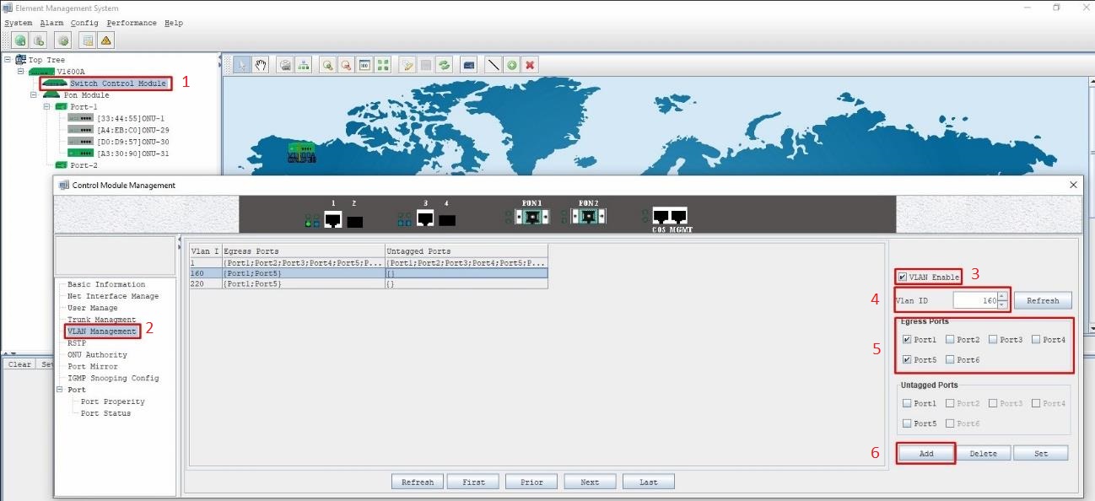Select the pan hand tool on topology toolbar
The height and width of the screenshot is (501, 1095).
pos(261,64)
